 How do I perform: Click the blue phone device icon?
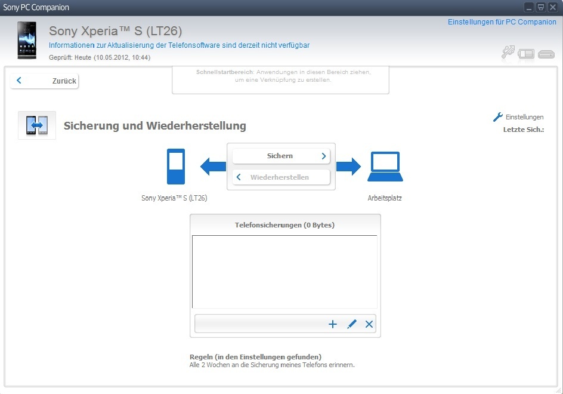(x=176, y=167)
